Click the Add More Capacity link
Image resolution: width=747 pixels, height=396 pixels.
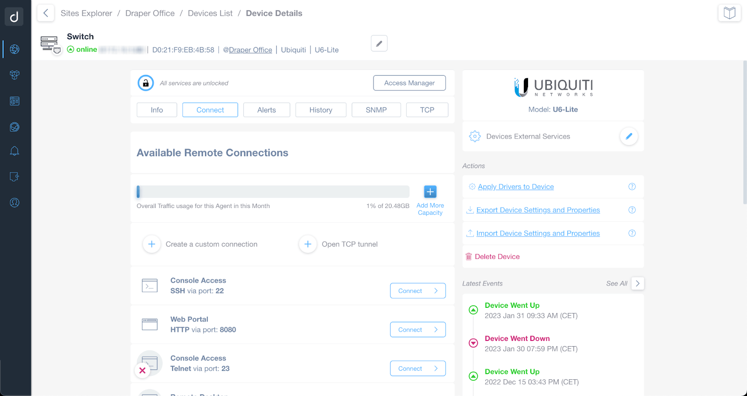pyautogui.click(x=430, y=209)
